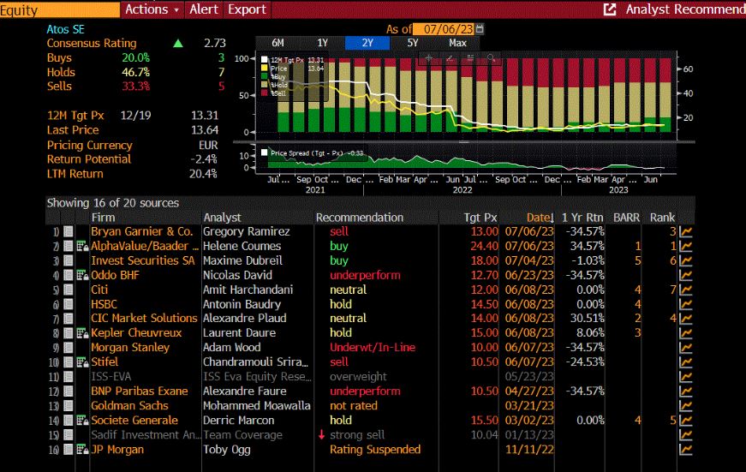Click the green %Buy legend swatch
Image resolution: width=746 pixels, height=472 pixels.
point(265,76)
